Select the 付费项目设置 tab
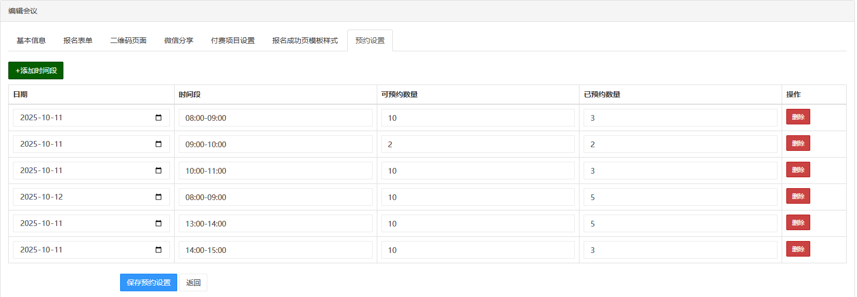 233,40
